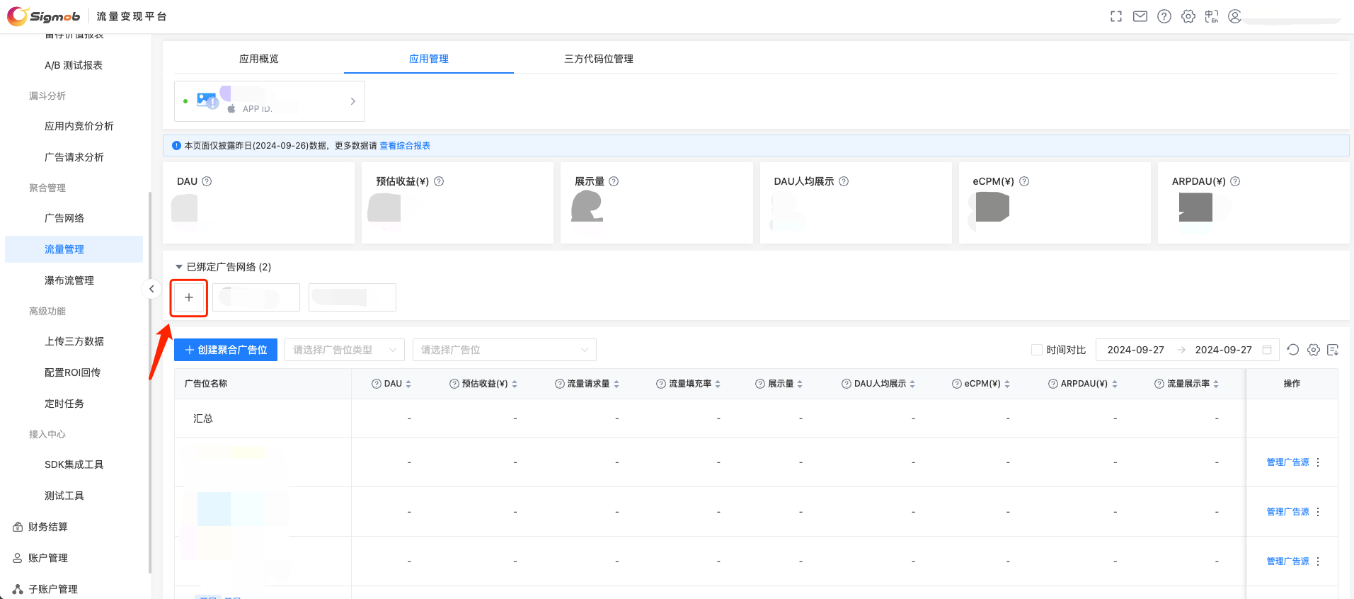The height and width of the screenshot is (599, 1354).
Task: Open table column settings gear icon
Action: click(1314, 350)
